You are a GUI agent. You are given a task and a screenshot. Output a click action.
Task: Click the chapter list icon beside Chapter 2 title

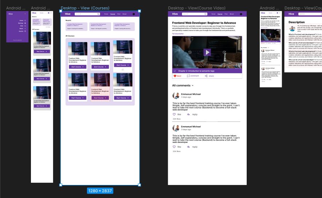point(175,71)
